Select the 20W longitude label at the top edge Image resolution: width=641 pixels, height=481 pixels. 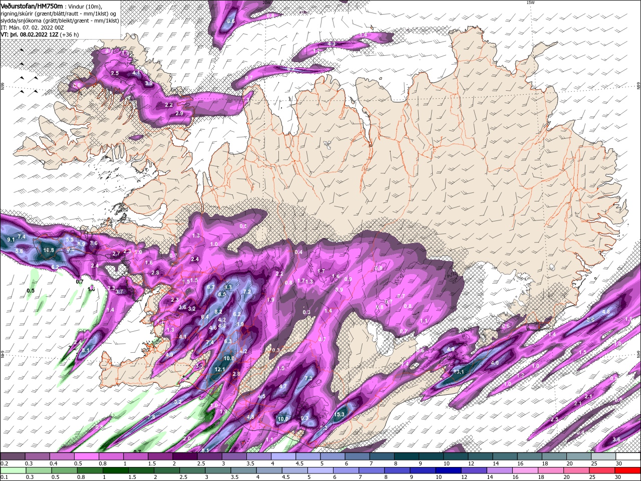266,3
